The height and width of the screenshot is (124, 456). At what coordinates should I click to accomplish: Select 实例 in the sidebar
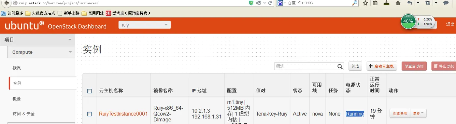coord(17,83)
